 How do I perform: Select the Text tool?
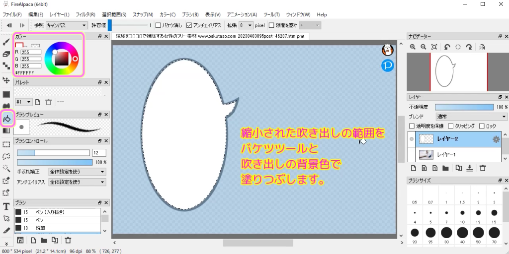coord(6,206)
